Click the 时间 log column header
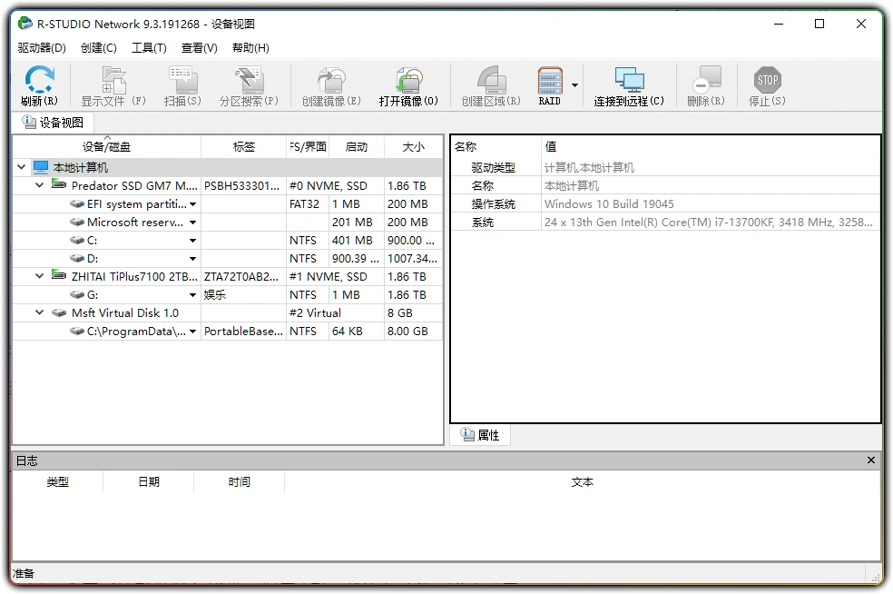Viewport: 893px width, 594px height. coord(240,482)
